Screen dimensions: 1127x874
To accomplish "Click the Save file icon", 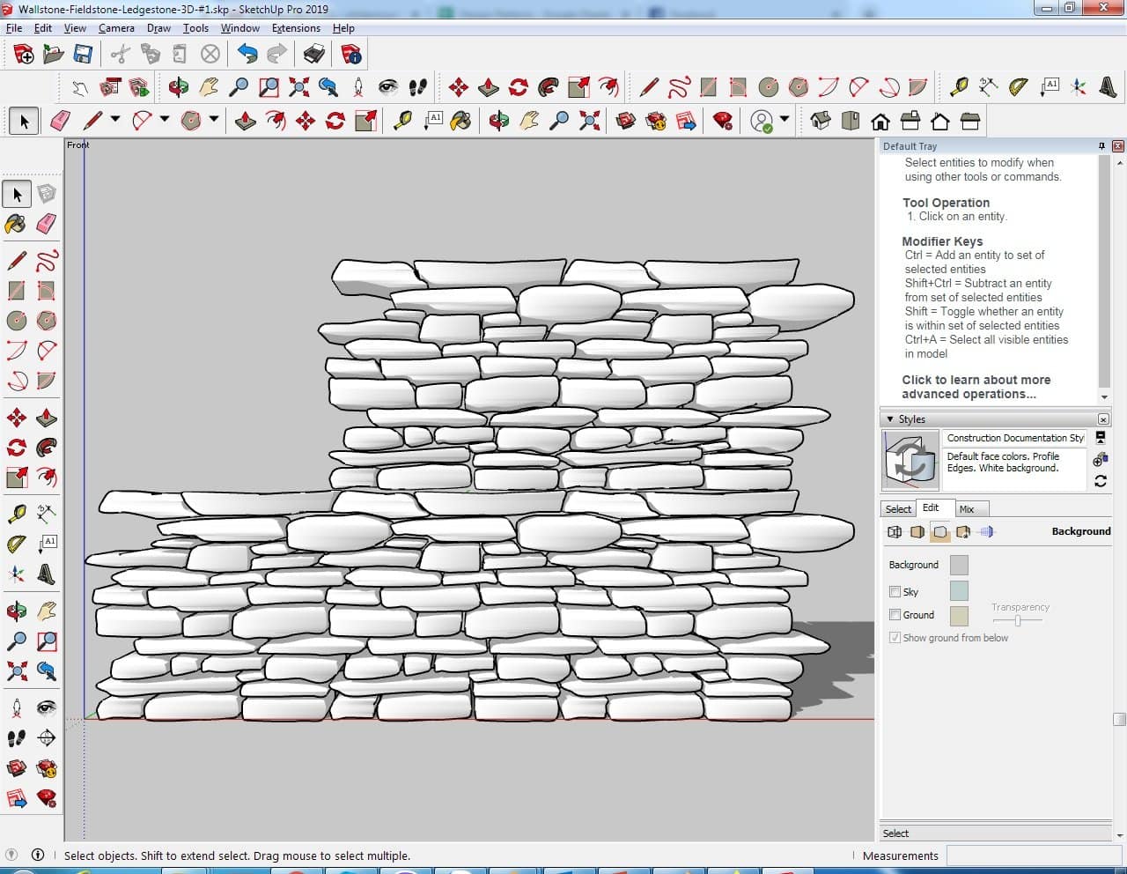I will point(83,55).
